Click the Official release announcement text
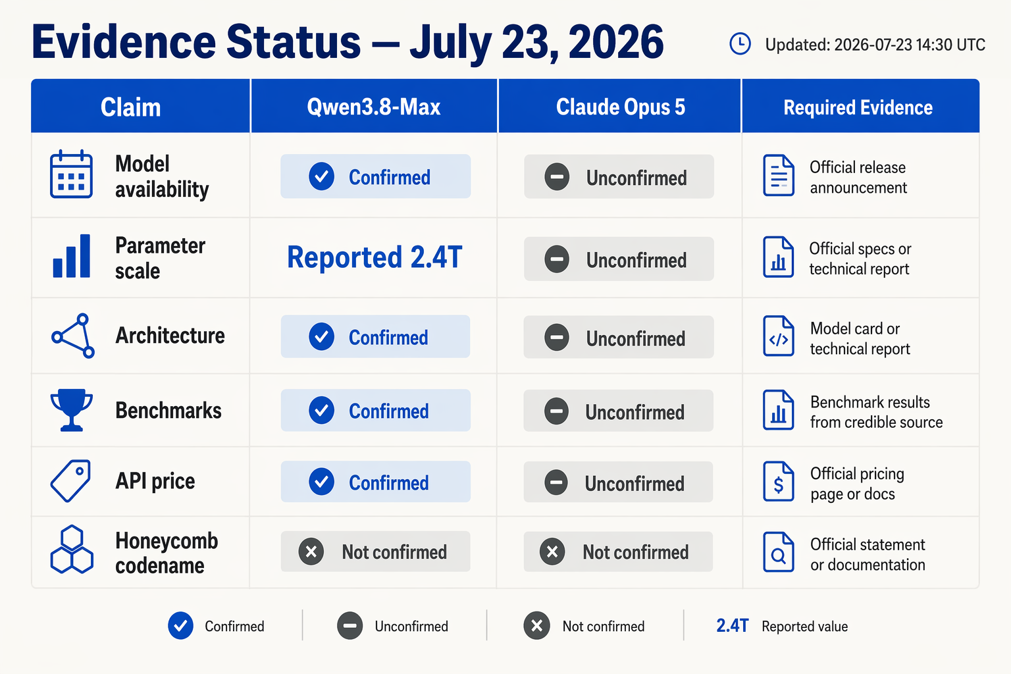This screenshot has width=1011, height=674. [858, 178]
